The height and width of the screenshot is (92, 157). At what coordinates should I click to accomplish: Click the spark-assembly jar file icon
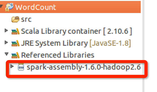pos(21,67)
